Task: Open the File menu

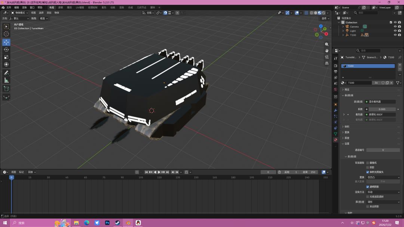Action: coord(9,7)
